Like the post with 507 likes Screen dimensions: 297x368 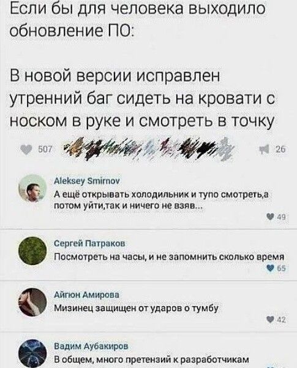26,149
